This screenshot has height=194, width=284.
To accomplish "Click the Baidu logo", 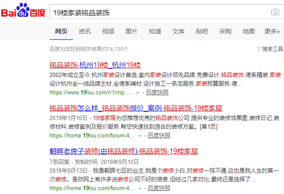I will 23,10.
